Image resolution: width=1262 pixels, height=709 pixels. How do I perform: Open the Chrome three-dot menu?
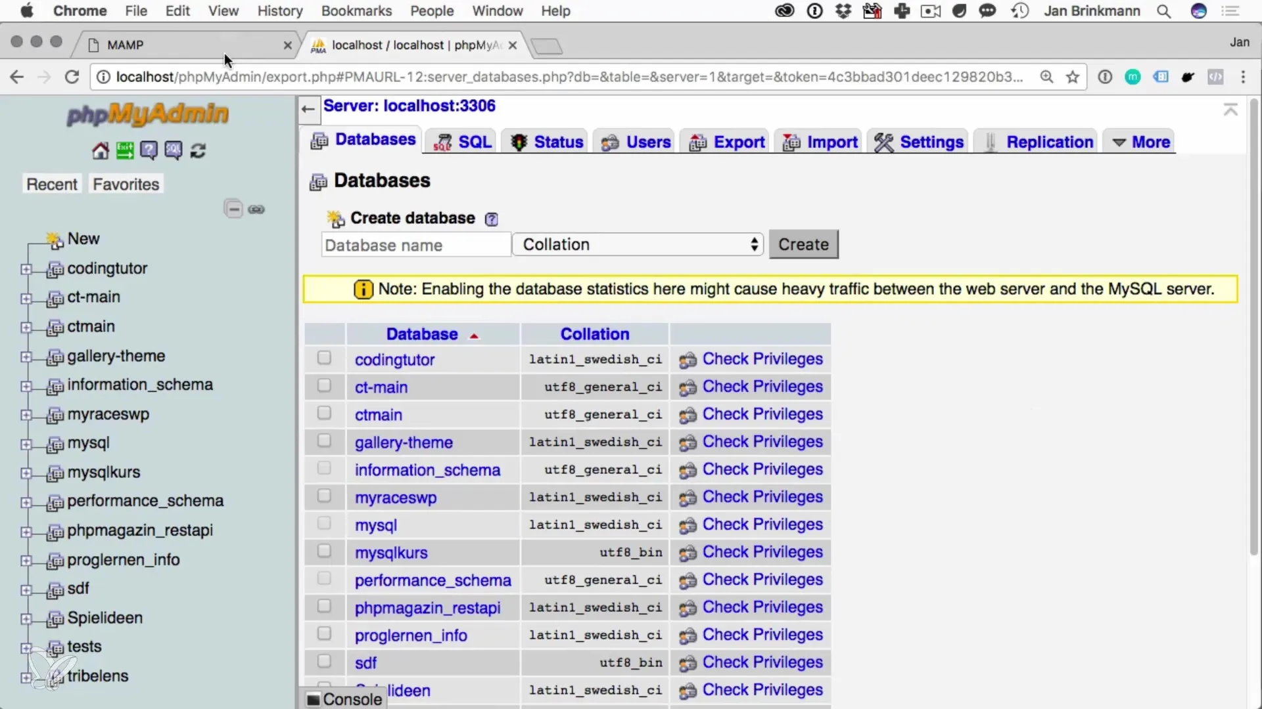(1243, 77)
